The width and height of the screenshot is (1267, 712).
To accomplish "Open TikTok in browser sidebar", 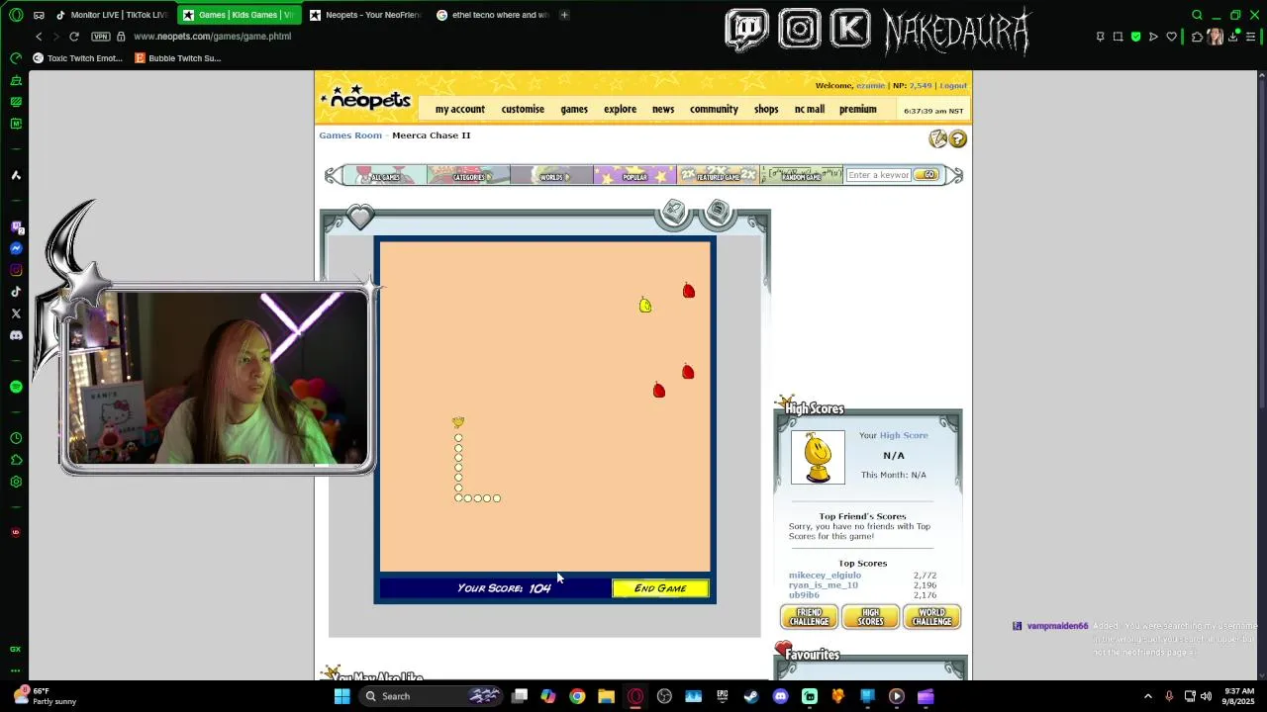I will click(x=16, y=292).
